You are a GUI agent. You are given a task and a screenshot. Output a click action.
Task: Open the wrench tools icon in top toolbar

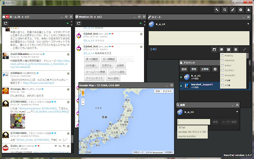217,10
